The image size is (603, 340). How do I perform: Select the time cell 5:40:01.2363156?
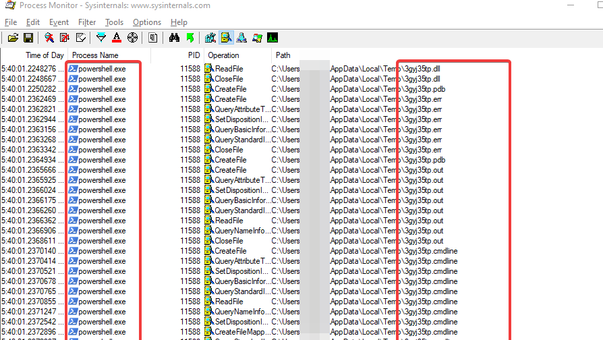32,130
